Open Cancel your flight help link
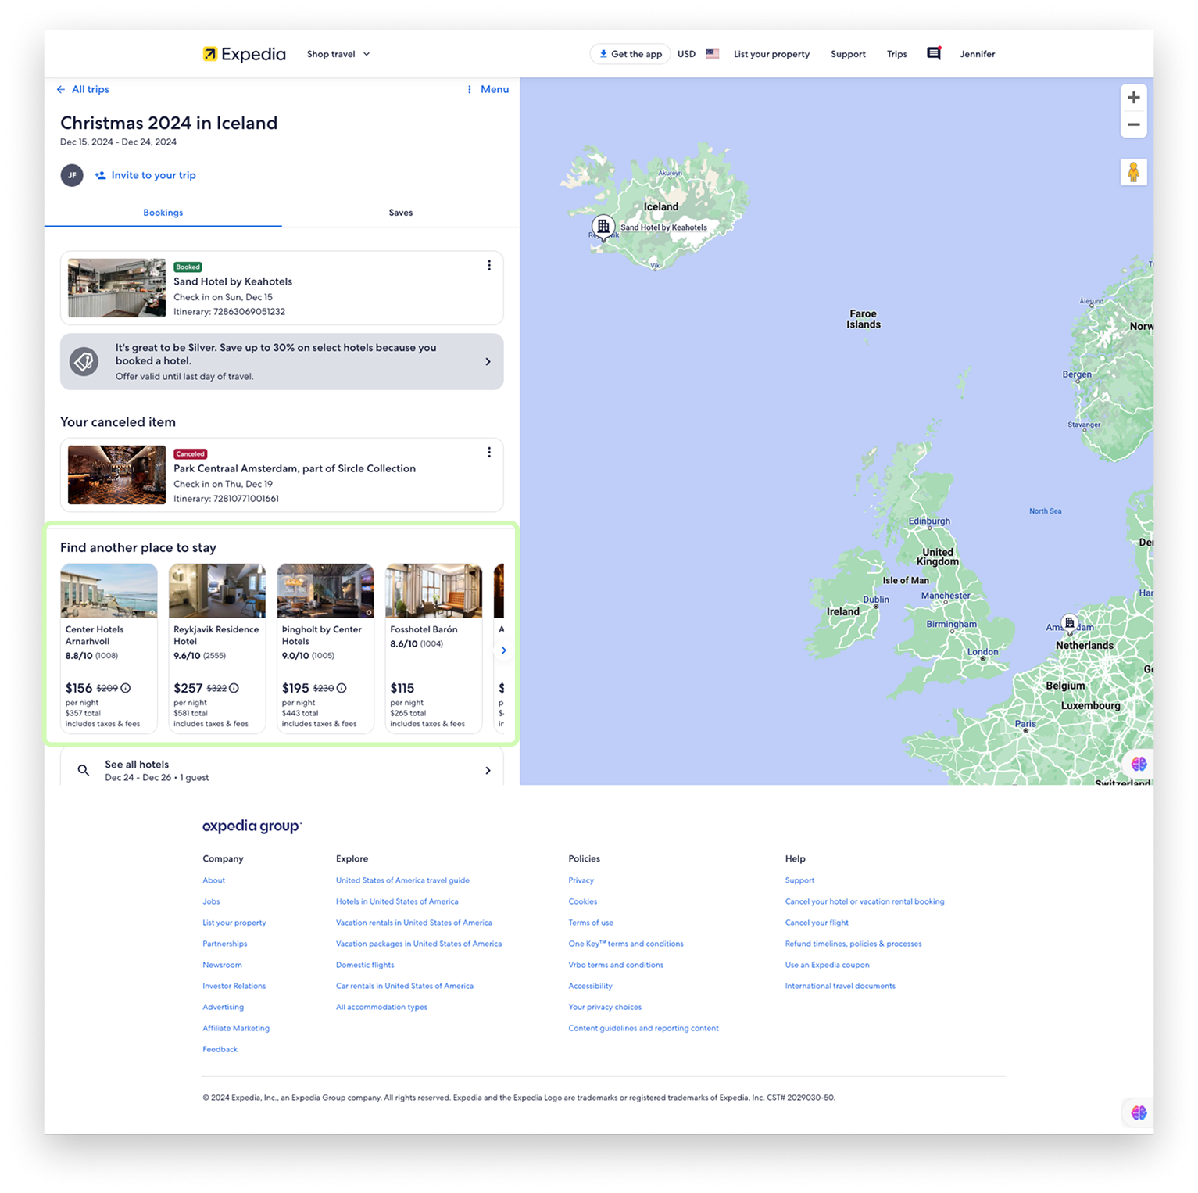This screenshot has width=1198, height=1193. pyautogui.click(x=817, y=923)
